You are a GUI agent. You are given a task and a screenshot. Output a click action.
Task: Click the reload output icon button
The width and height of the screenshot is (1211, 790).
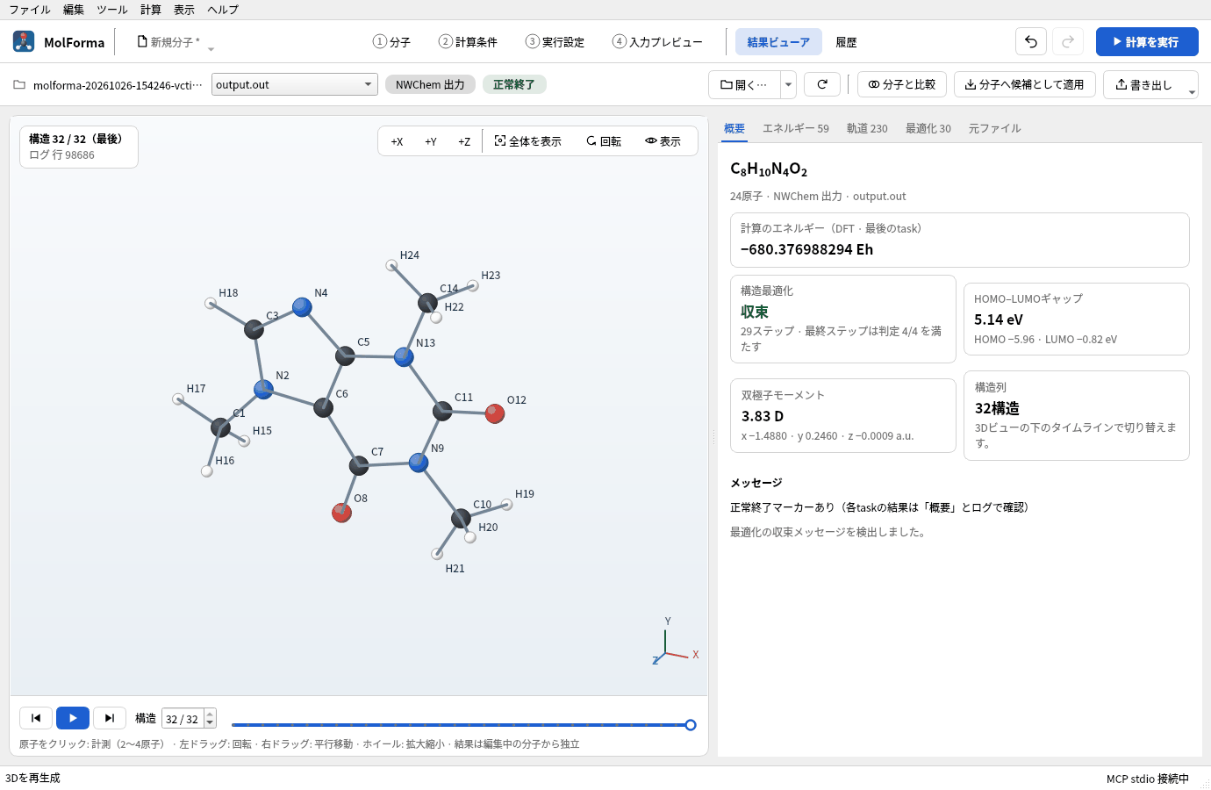822,84
